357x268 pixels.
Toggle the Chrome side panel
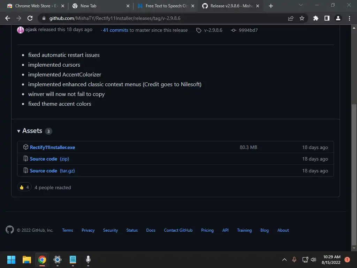(x=327, y=18)
